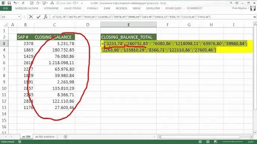Click zoom percentage 168% label
This screenshot has height=144, width=257.
point(251,142)
